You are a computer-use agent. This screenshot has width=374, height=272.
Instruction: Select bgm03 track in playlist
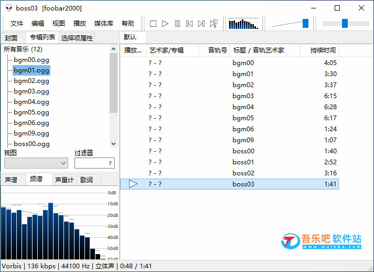click(x=229, y=96)
